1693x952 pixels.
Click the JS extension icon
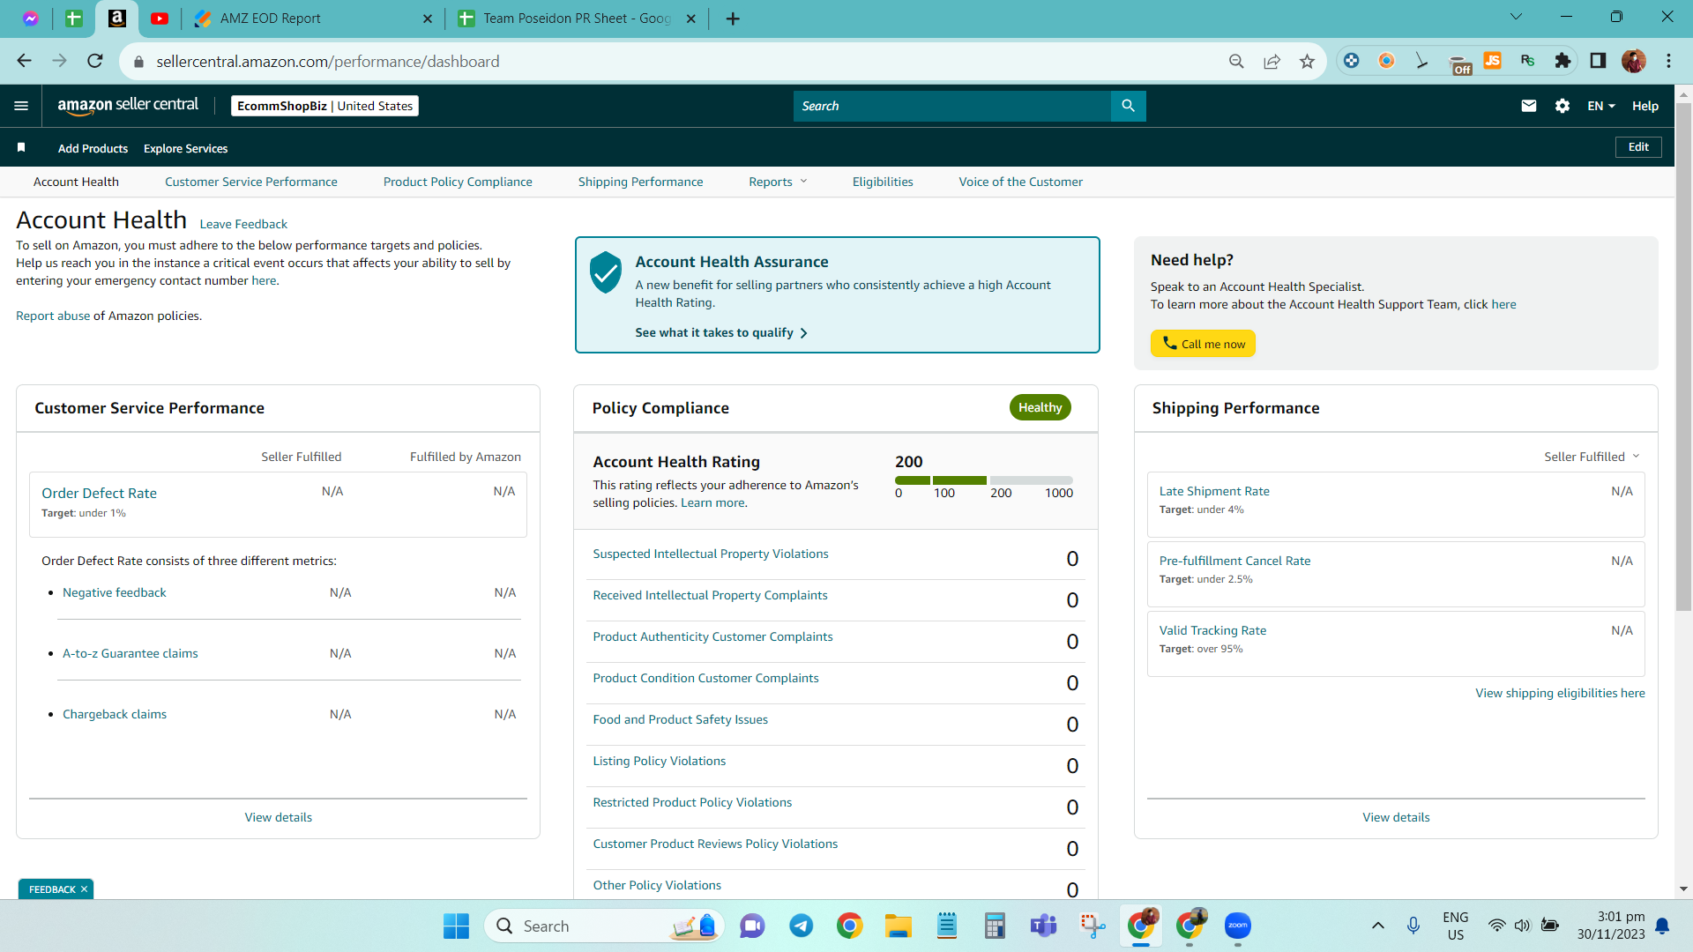[x=1492, y=61]
